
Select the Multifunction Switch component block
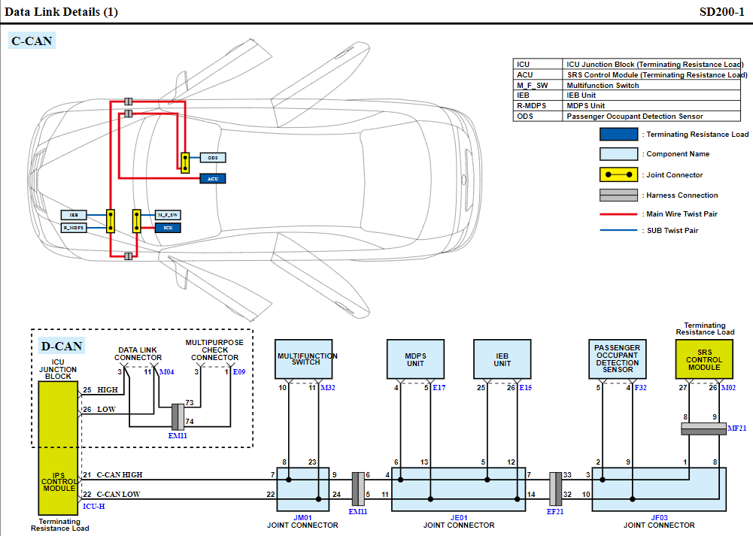coord(305,359)
